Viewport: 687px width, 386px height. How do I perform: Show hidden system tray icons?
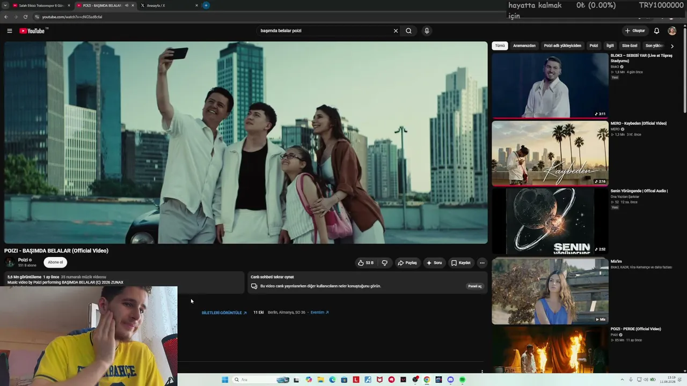coord(623,380)
